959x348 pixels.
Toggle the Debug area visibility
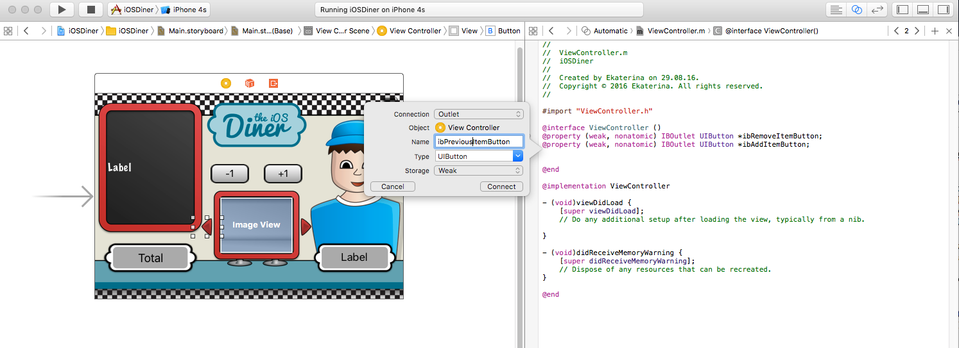coord(923,10)
